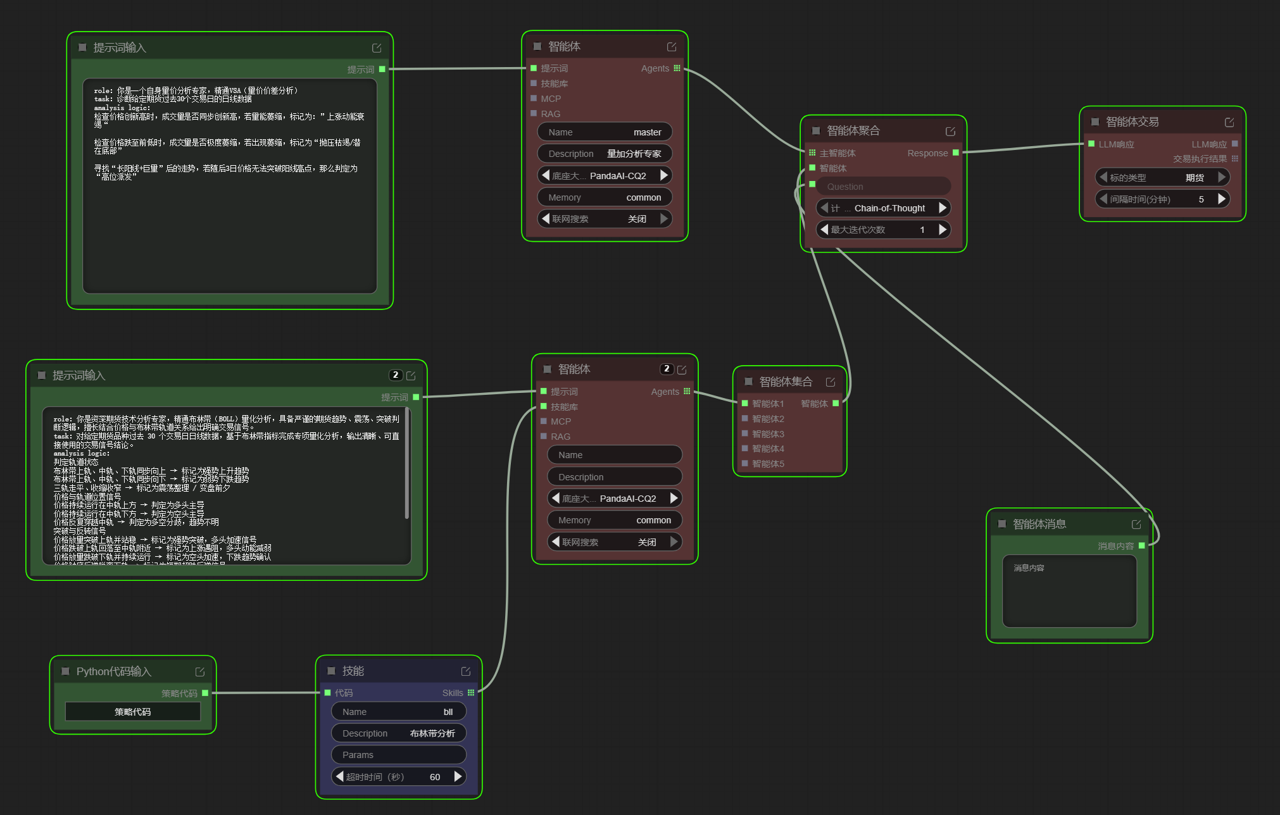The height and width of the screenshot is (815, 1280).
Task: Click the 策略代码 button
Action: pos(133,712)
